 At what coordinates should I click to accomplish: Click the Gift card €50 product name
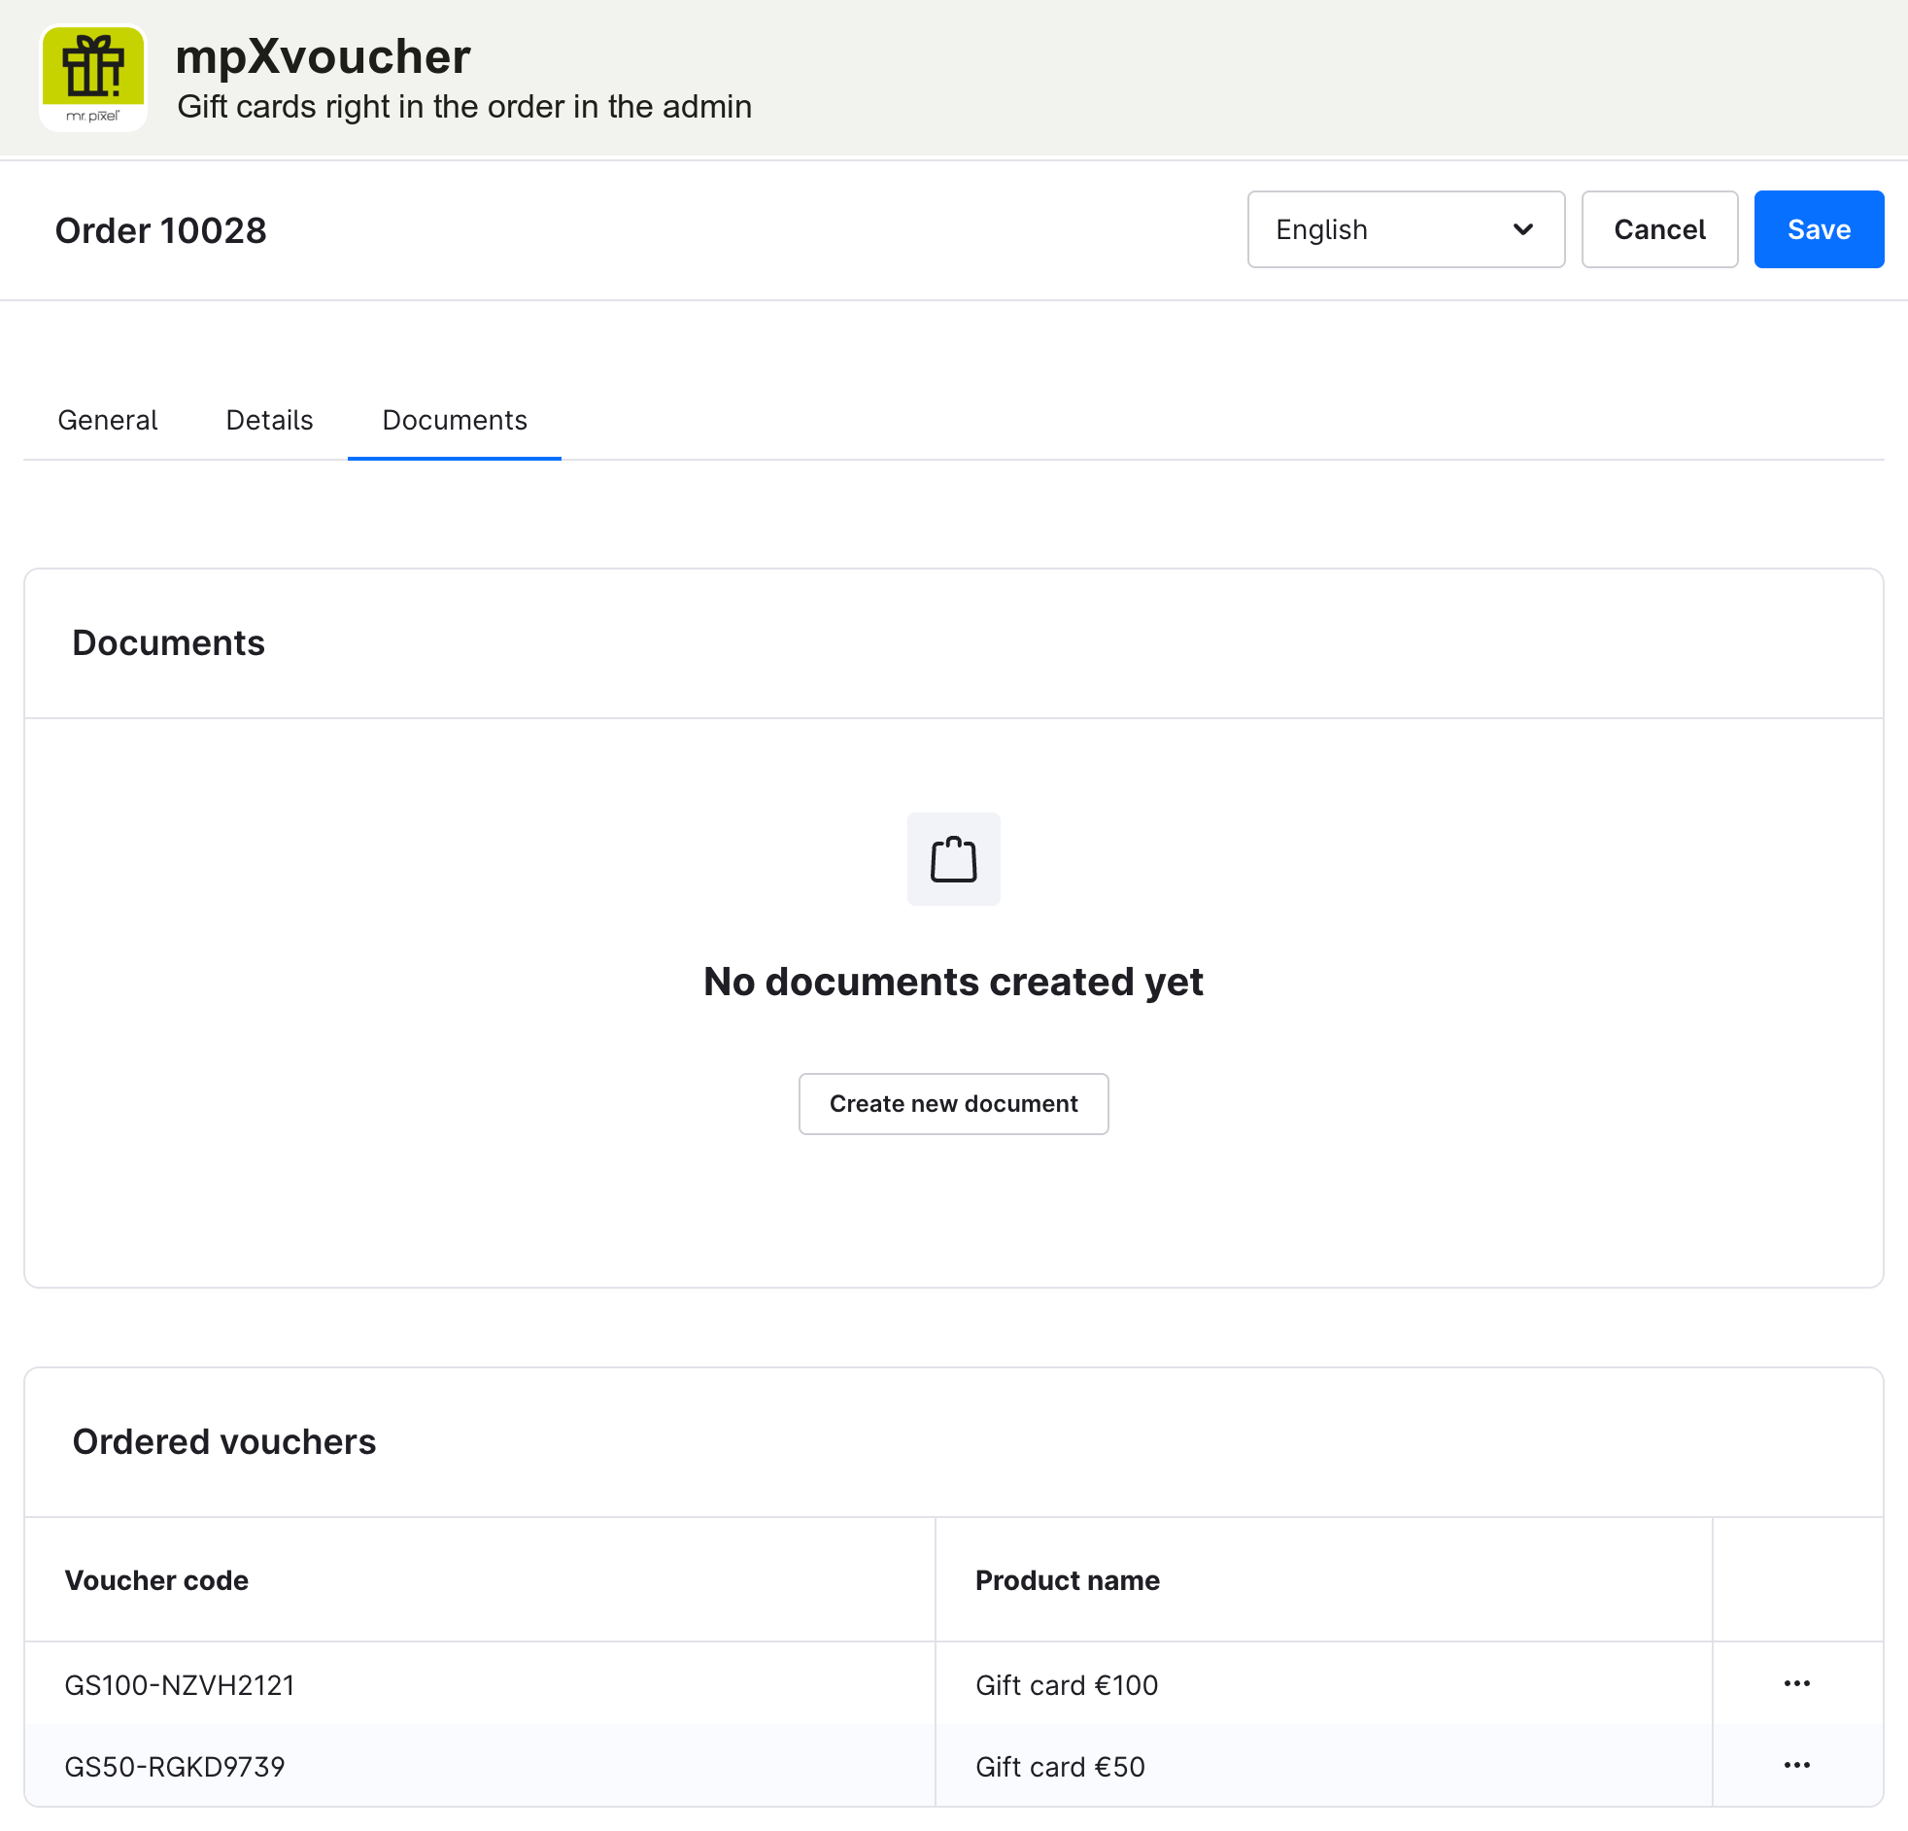(x=1060, y=1768)
